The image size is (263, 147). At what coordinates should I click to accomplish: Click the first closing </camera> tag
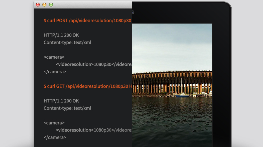(55, 72)
